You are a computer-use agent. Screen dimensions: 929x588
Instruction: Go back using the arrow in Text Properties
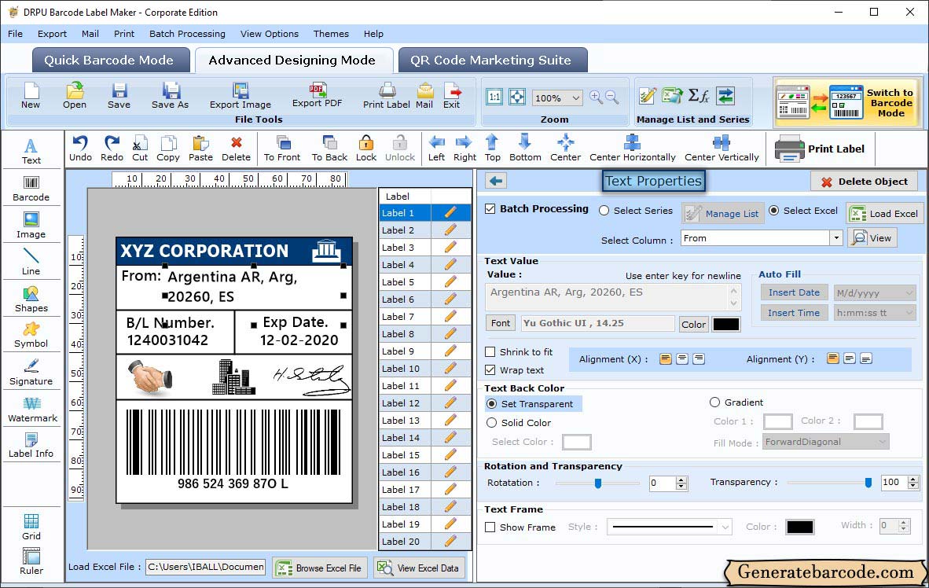pos(496,181)
